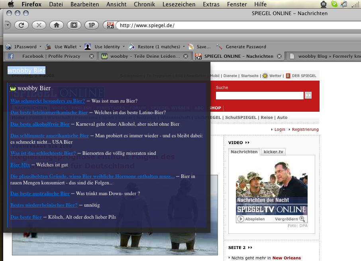Click into the Suche search field
361x261 pixels.
pyautogui.click(x=260, y=95)
